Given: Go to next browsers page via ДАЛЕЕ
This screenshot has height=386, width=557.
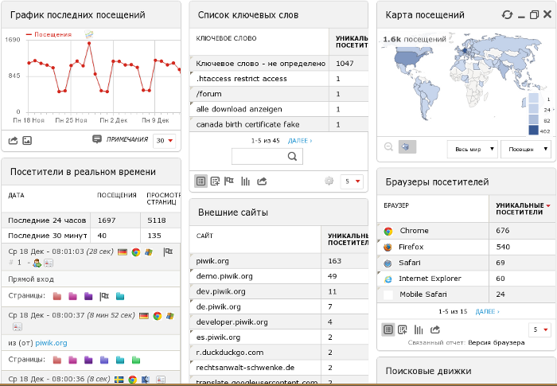Looking at the screenshot, I should [487, 312].
